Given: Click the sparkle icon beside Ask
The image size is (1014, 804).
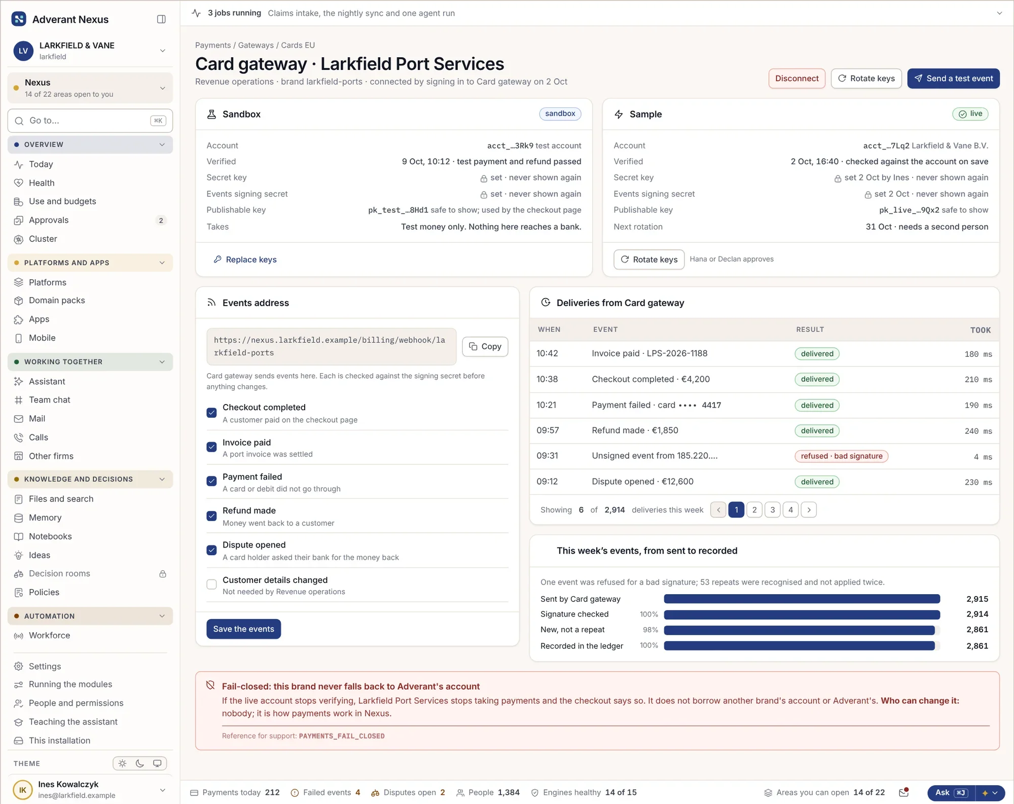Looking at the screenshot, I should click(985, 793).
